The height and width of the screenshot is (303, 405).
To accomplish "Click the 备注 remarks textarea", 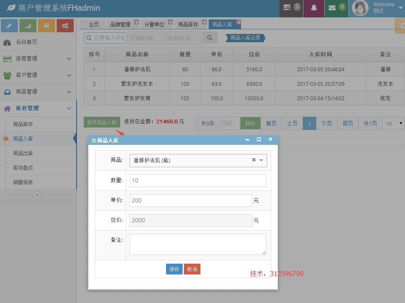I will point(198,244).
